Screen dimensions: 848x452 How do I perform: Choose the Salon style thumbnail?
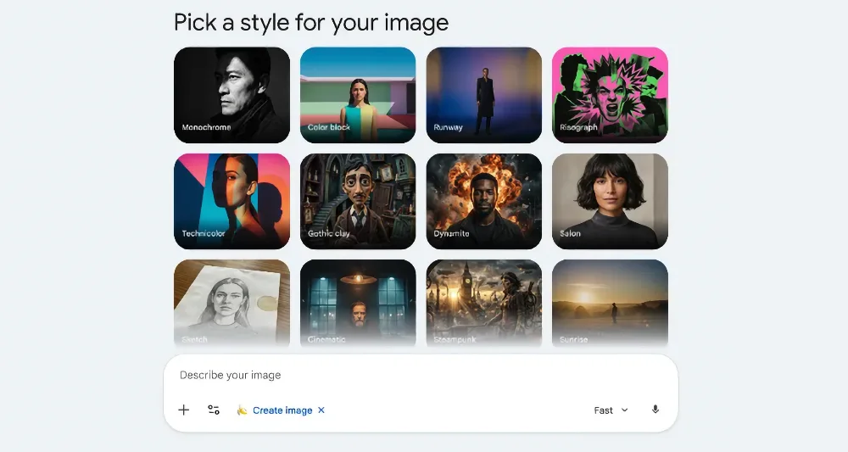point(610,201)
